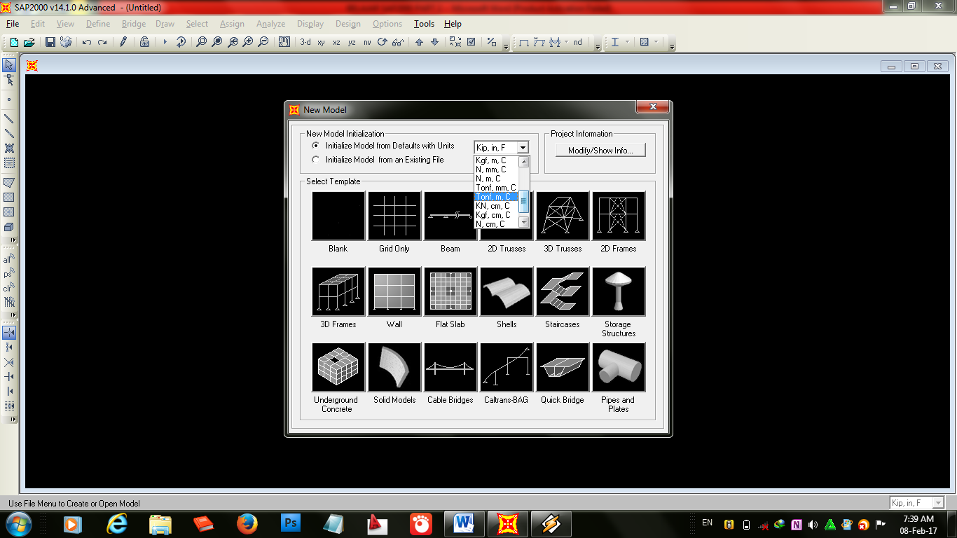Click the Modify/Show Info button
This screenshot has height=538, width=957.
pyautogui.click(x=600, y=151)
